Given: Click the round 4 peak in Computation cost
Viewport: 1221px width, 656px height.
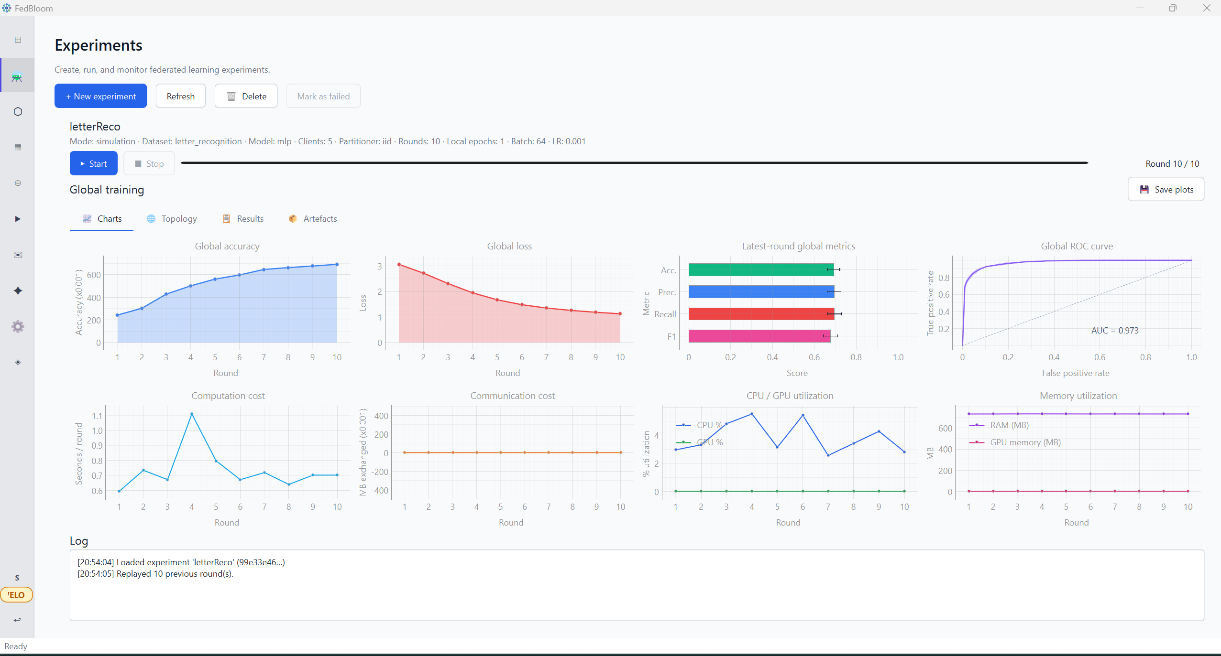Looking at the screenshot, I should (192, 414).
